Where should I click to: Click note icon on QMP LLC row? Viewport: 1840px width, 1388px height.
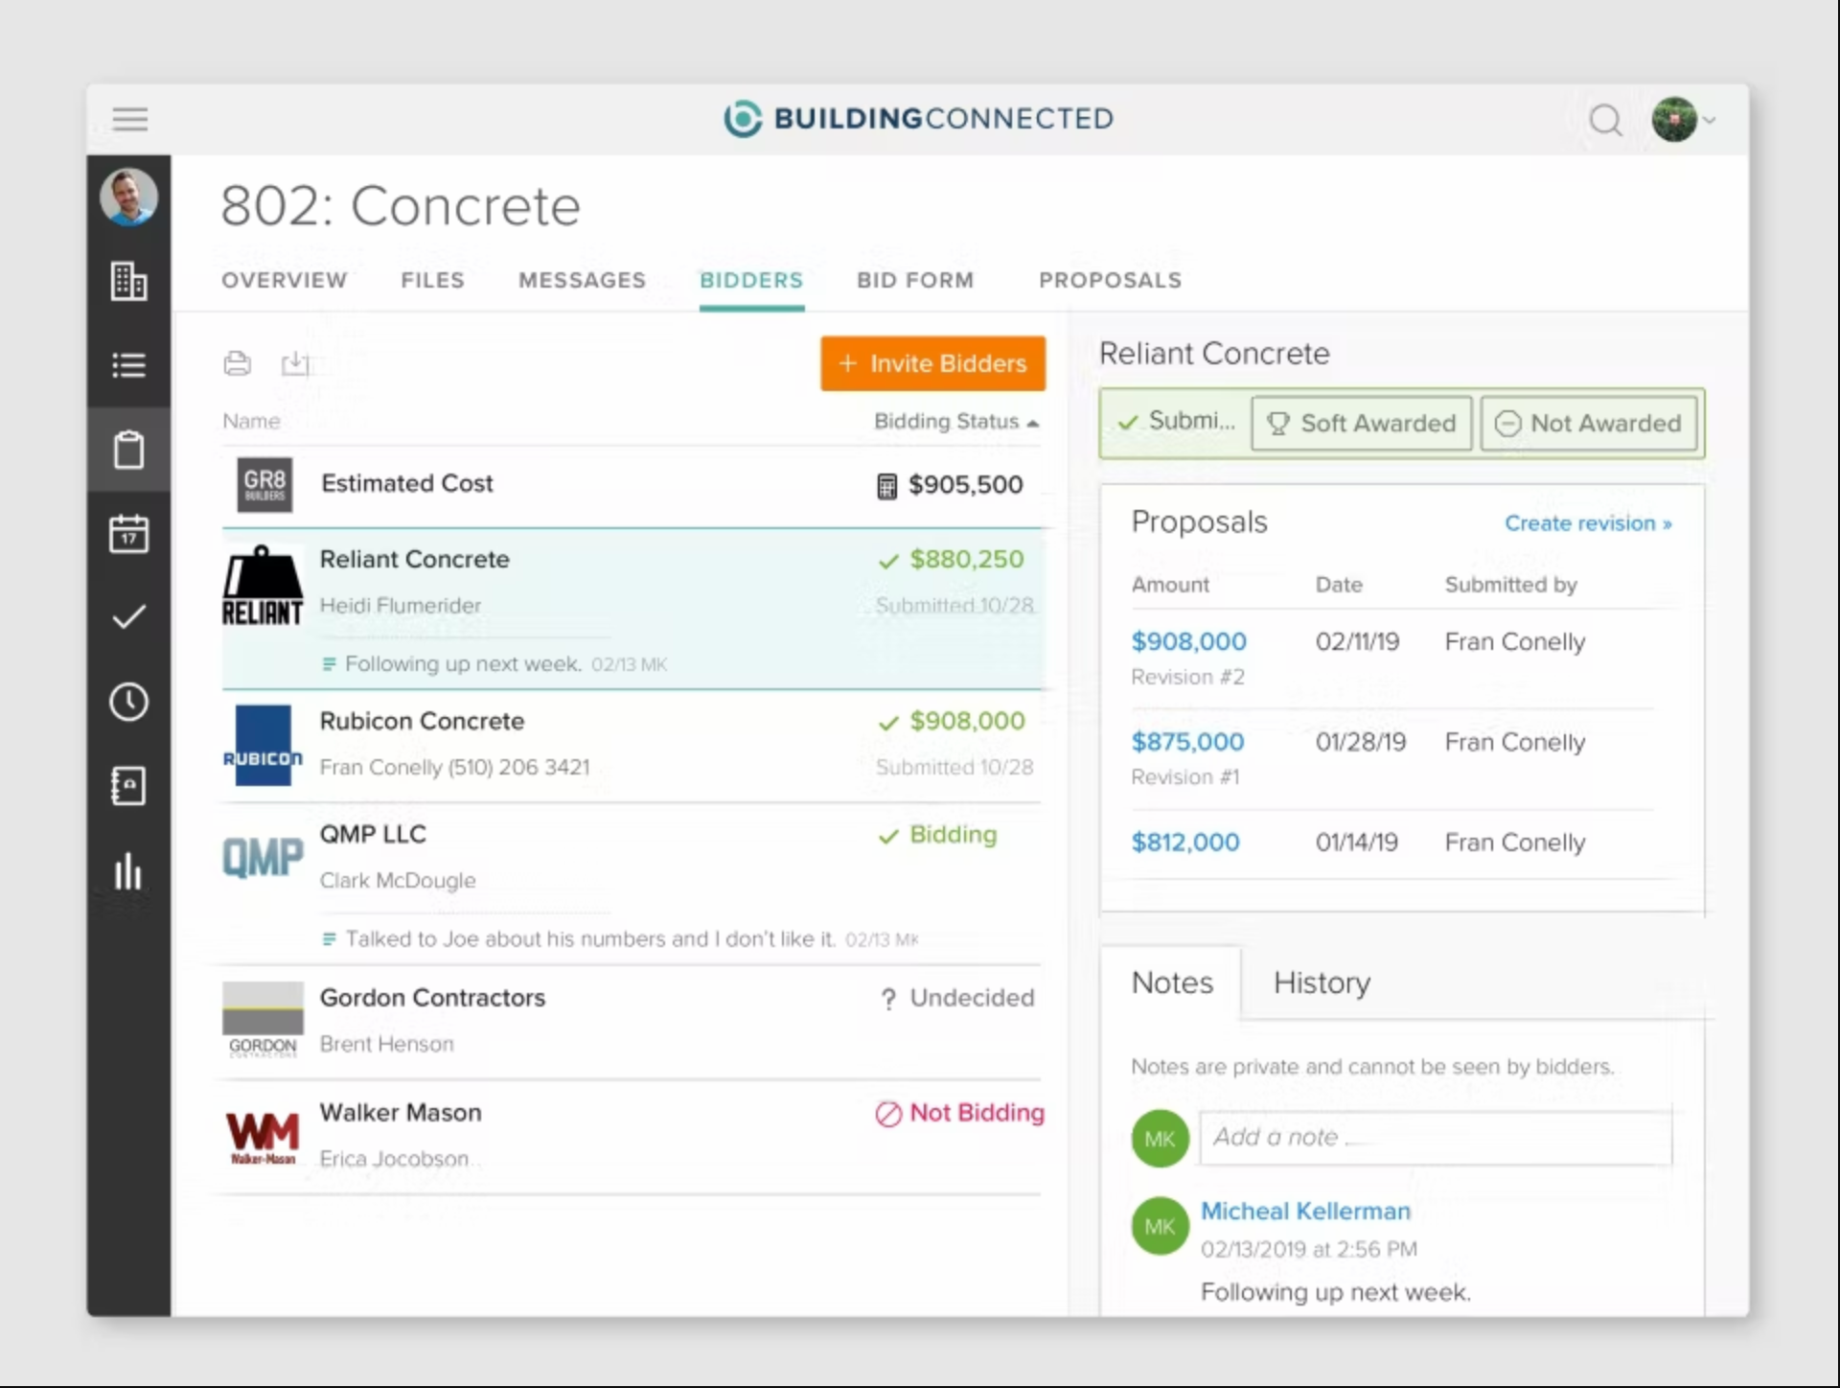point(329,939)
